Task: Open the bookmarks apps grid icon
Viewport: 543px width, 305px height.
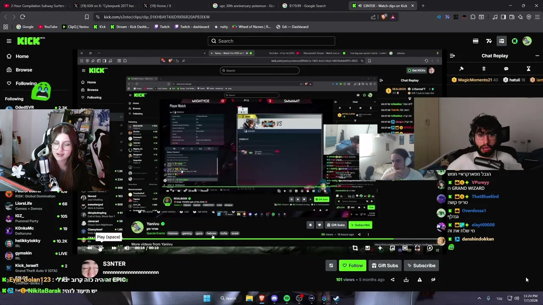Action: tap(6, 27)
